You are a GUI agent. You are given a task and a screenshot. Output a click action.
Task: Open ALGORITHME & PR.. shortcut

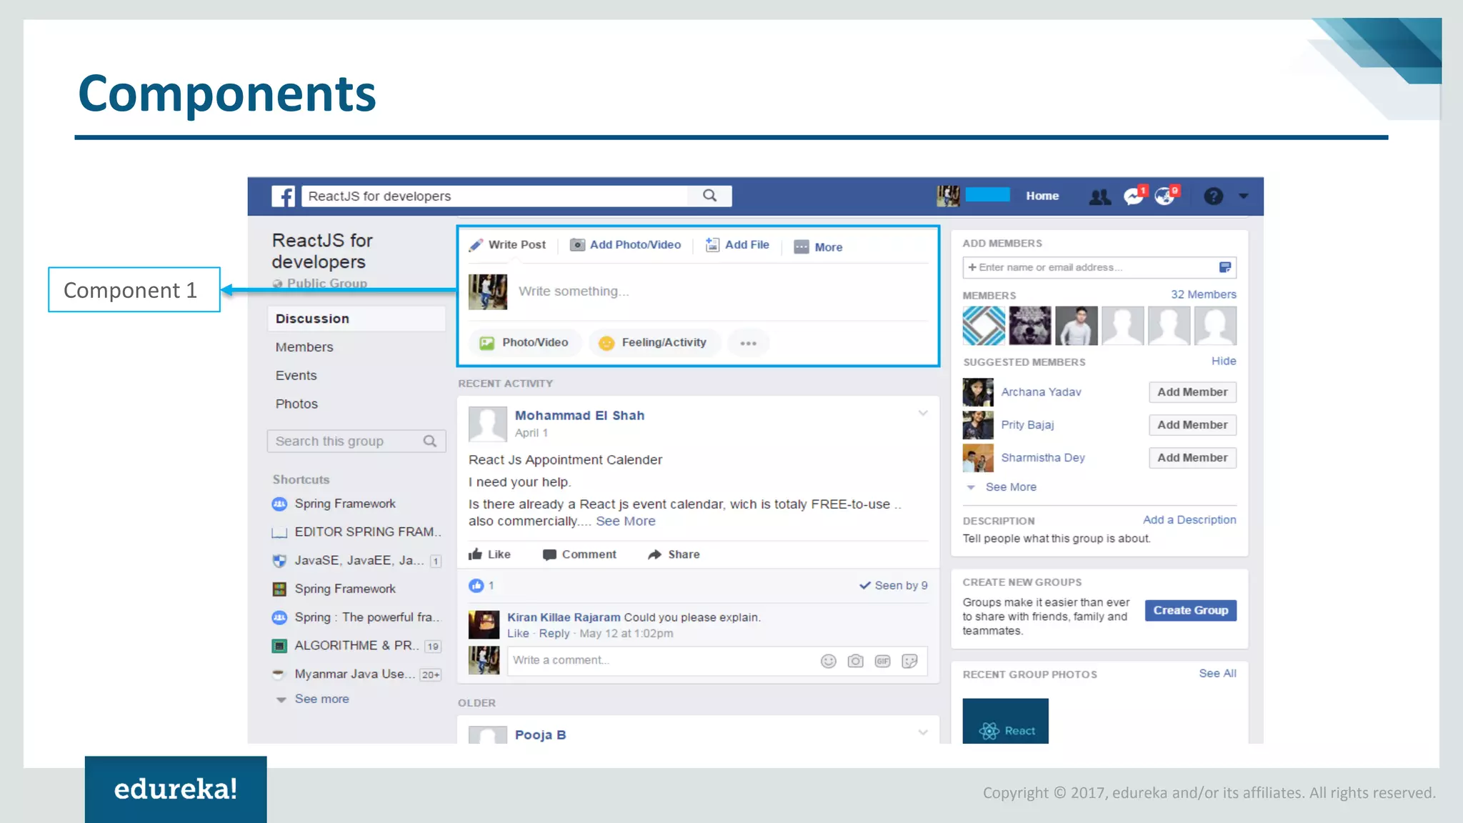coord(357,646)
